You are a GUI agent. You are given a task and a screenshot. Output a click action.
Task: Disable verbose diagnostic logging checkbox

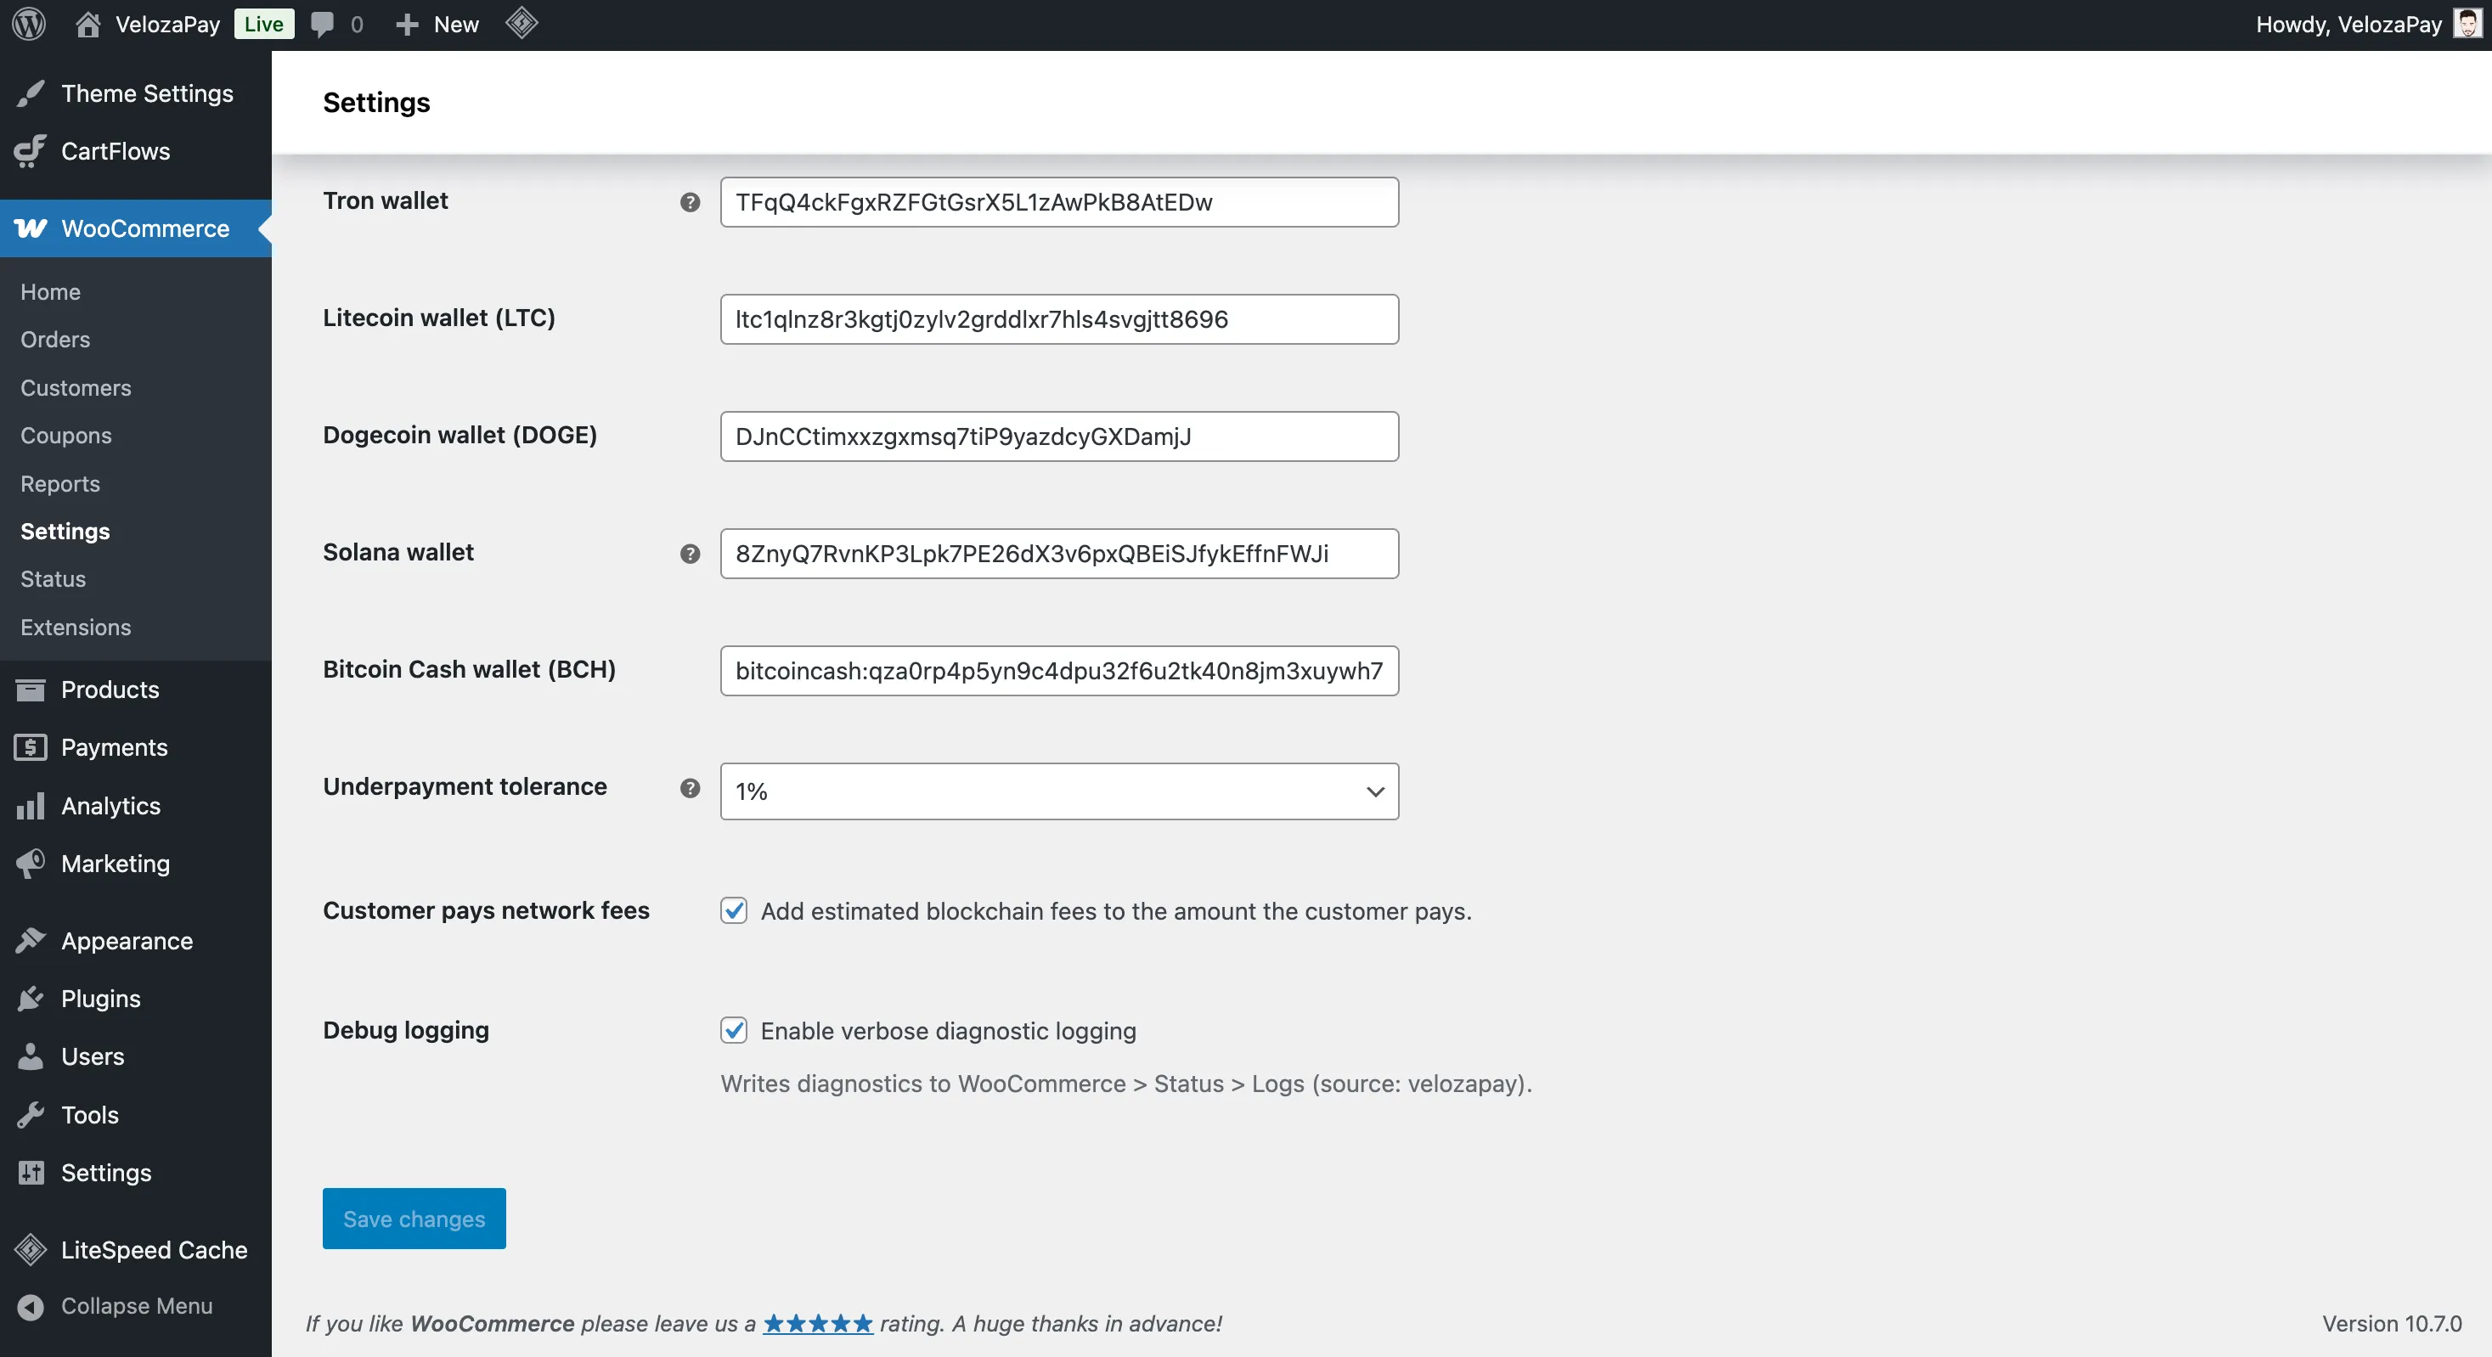pyautogui.click(x=733, y=1031)
